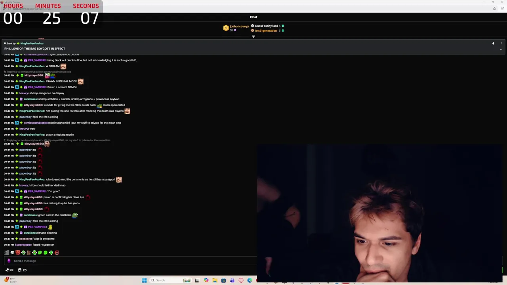Pick the red square last quick emote

click(x=57, y=253)
